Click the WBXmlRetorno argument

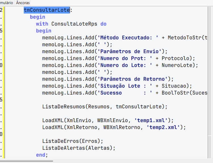click(x=122, y=128)
